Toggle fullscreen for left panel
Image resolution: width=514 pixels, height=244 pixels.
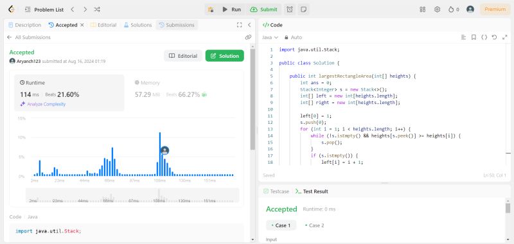(x=239, y=25)
